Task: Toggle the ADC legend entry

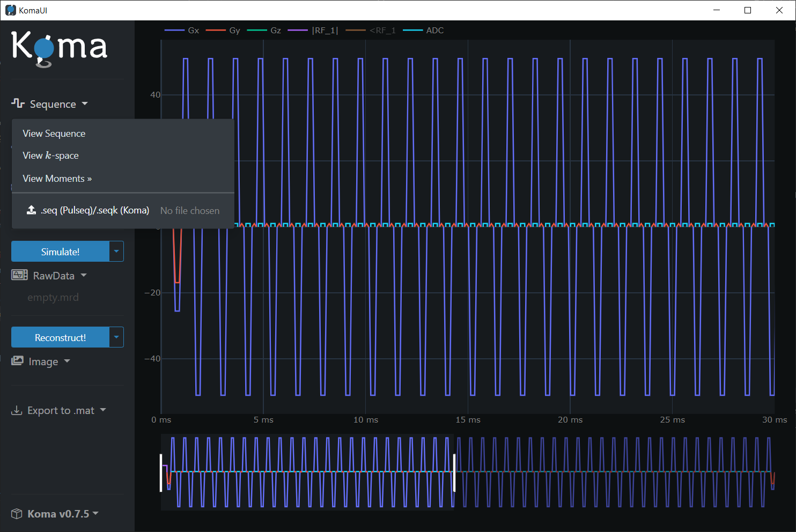Action: click(x=424, y=31)
